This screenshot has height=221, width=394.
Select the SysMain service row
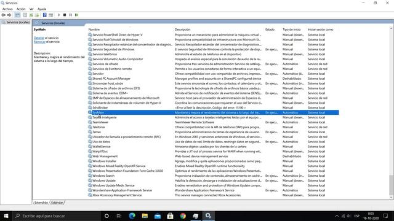214,112
